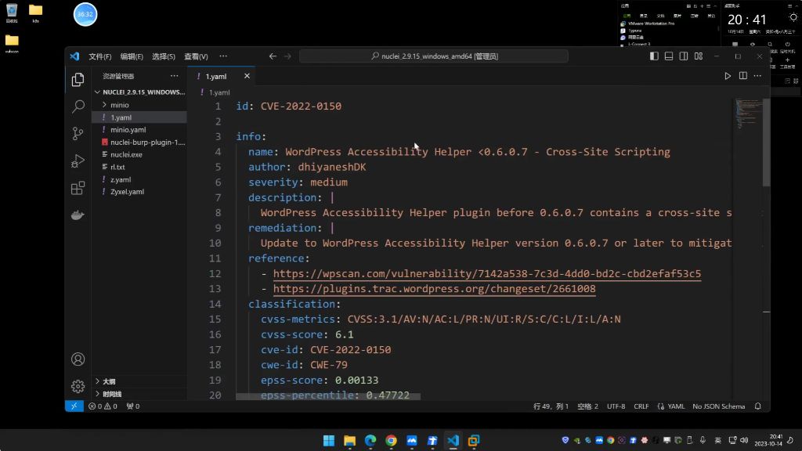Open nuclei-burp-plugin file in the tree
The width and height of the screenshot is (802, 451).
(x=139, y=143)
